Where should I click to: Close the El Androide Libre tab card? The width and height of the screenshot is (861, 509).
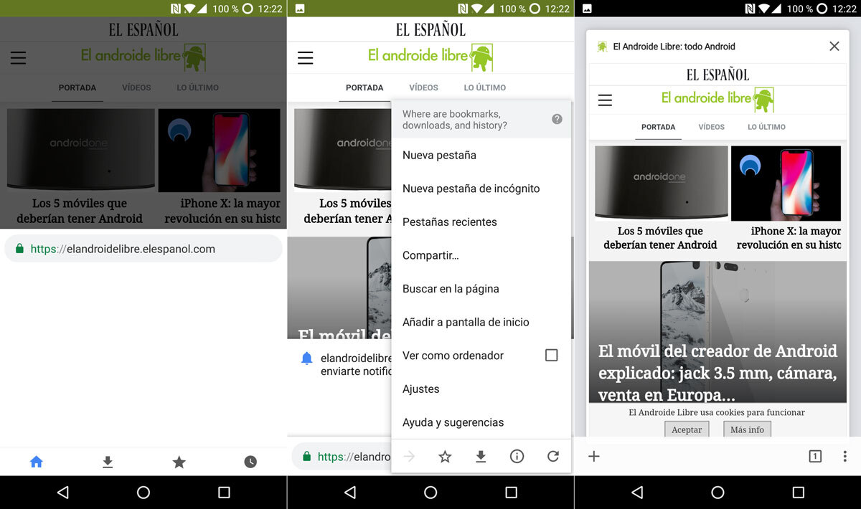[x=834, y=47]
